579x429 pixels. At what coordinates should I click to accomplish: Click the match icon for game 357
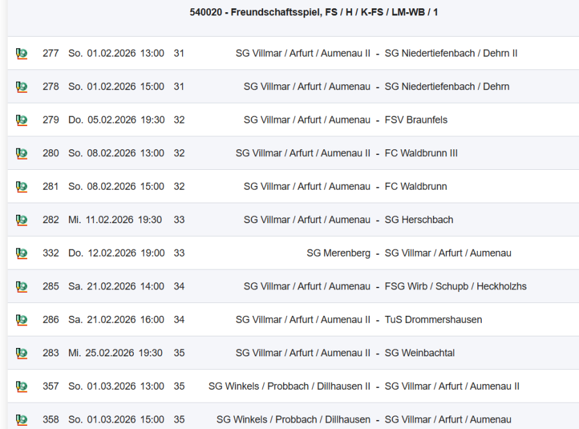pyautogui.click(x=21, y=387)
